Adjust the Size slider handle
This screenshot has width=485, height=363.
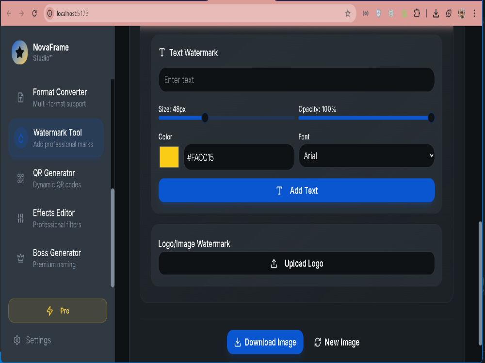[205, 118]
